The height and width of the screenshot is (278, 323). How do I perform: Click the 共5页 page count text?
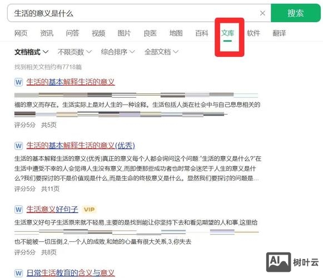49,125
